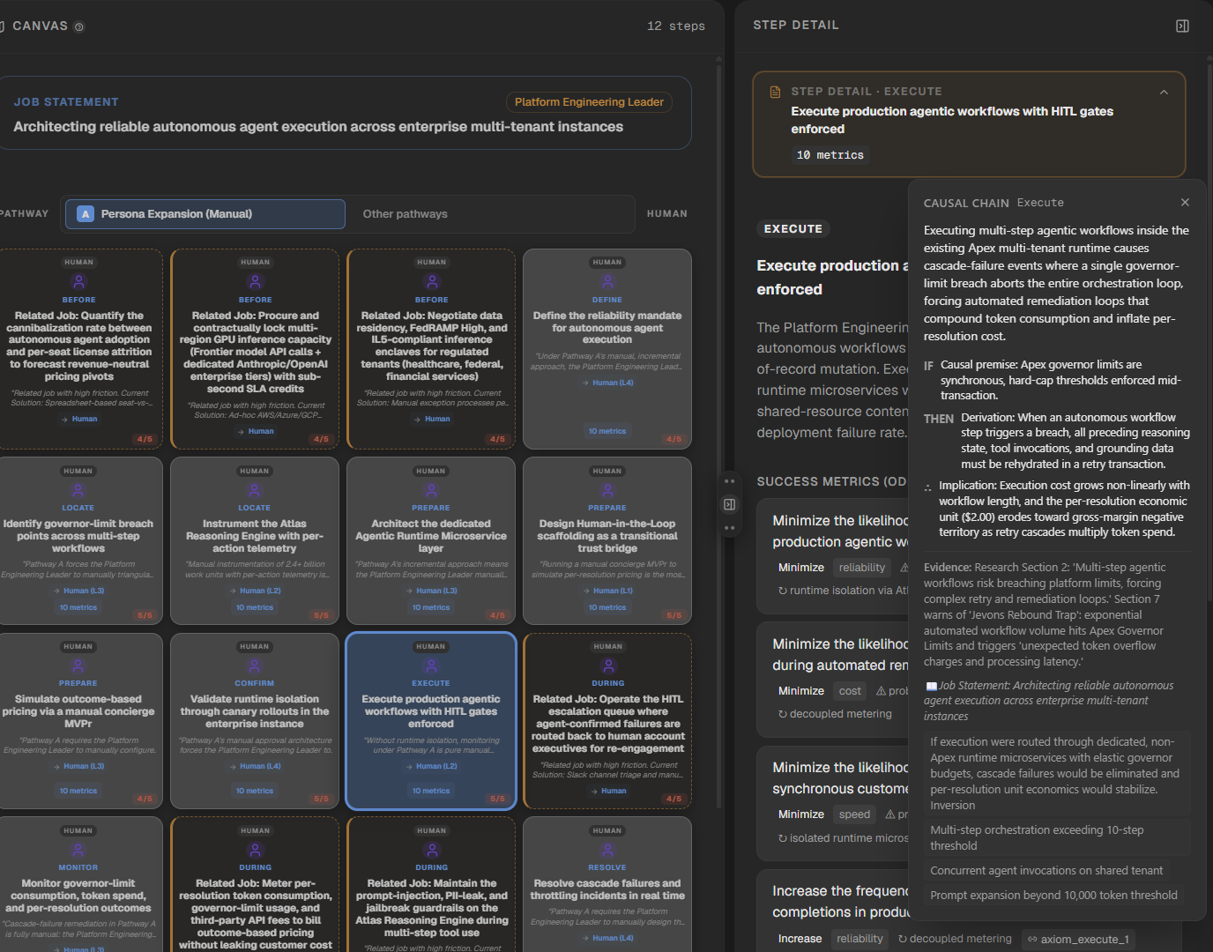
Task: Click the 5/5 score on Instrument Atlas Reasoning card
Action: point(321,616)
